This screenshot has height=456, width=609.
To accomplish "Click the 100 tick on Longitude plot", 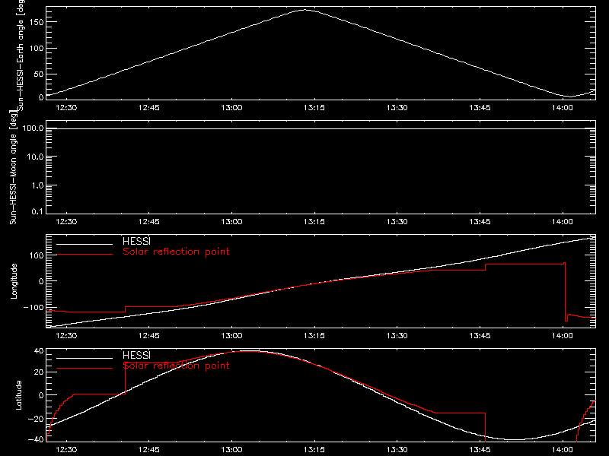I will point(37,255).
